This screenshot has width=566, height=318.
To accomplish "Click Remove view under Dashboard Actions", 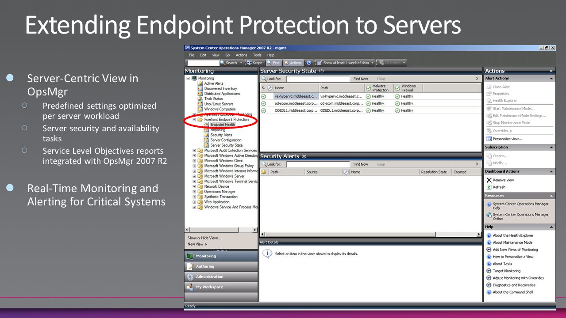I will click(503, 180).
